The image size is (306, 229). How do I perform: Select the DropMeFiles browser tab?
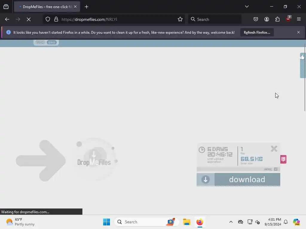tap(47, 7)
